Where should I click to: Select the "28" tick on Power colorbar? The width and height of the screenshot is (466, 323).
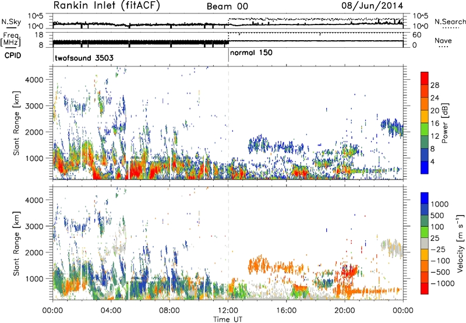(435, 85)
